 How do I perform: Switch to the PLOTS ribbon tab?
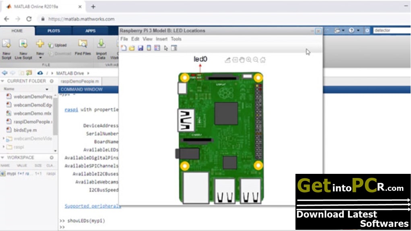54,31
